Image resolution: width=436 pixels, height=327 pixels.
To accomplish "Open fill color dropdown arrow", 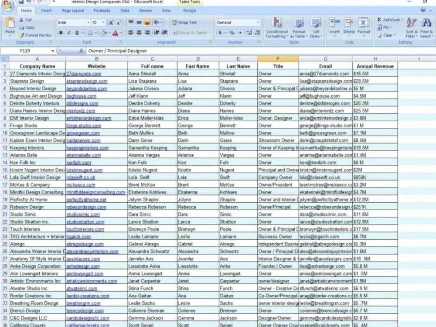I will (109, 33).
